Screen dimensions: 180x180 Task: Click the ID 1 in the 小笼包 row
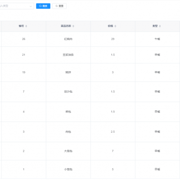23,169
